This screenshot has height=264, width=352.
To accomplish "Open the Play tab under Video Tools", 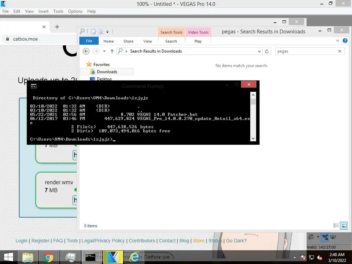I will (x=198, y=41).
